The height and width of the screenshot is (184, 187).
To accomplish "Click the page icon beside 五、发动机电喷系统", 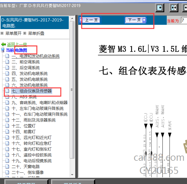I will pos(7,79).
